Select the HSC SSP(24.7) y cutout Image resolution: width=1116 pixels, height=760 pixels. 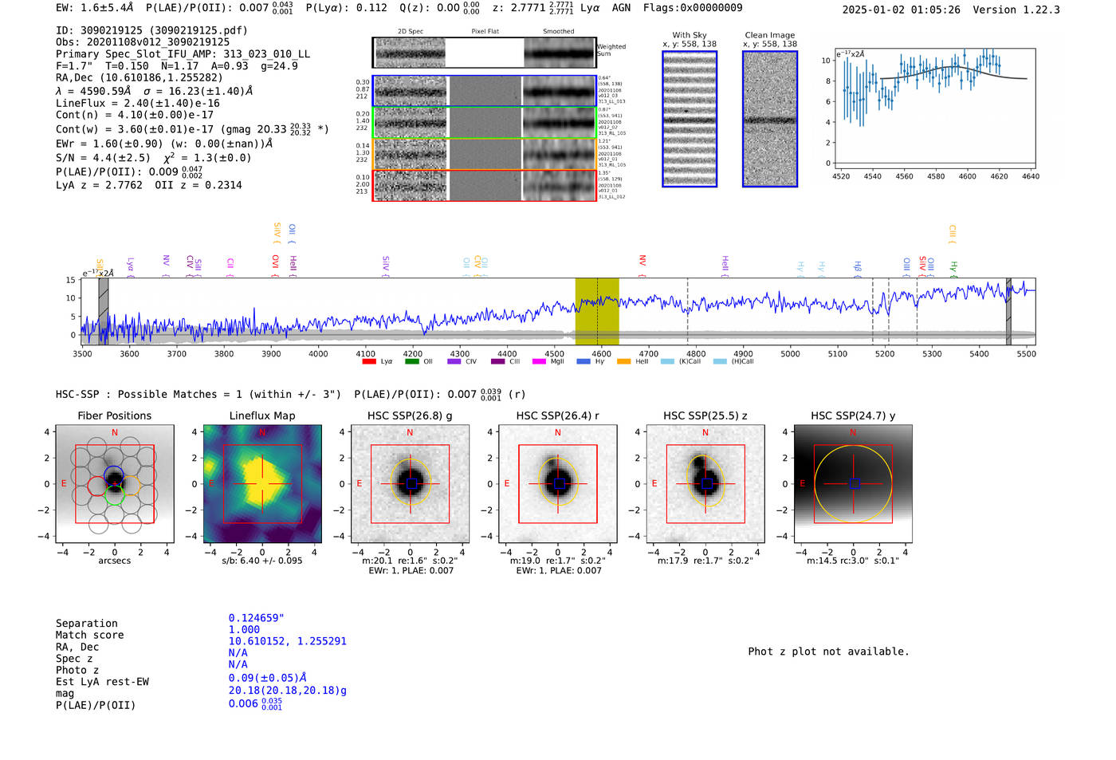coord(853,484)
